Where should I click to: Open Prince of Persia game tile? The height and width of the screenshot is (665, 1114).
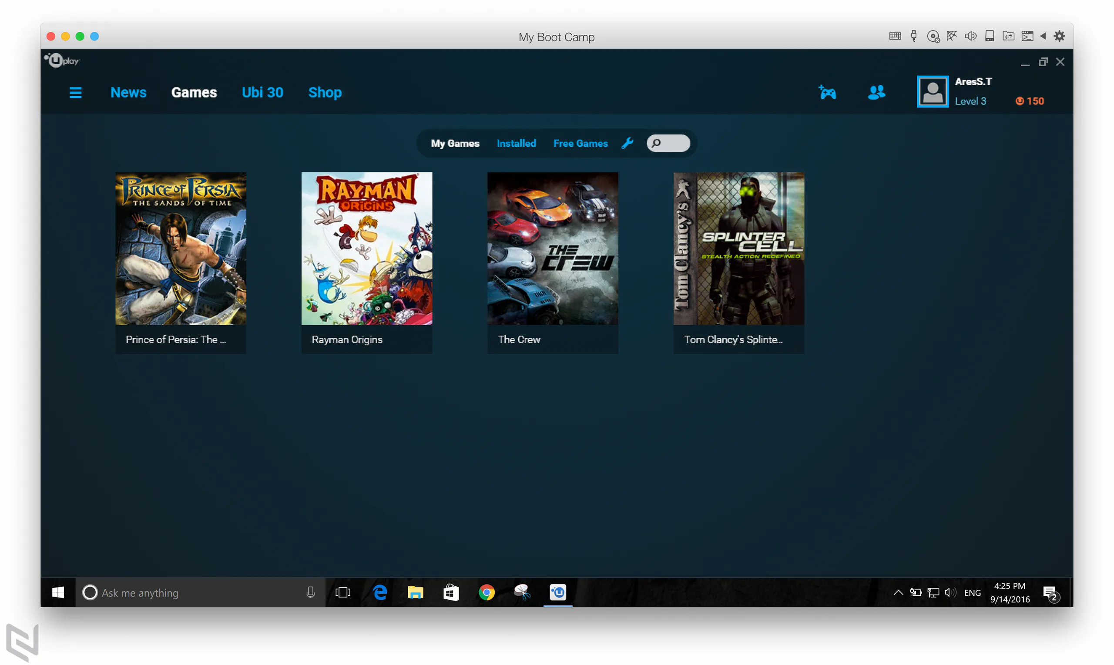[181, 262]
